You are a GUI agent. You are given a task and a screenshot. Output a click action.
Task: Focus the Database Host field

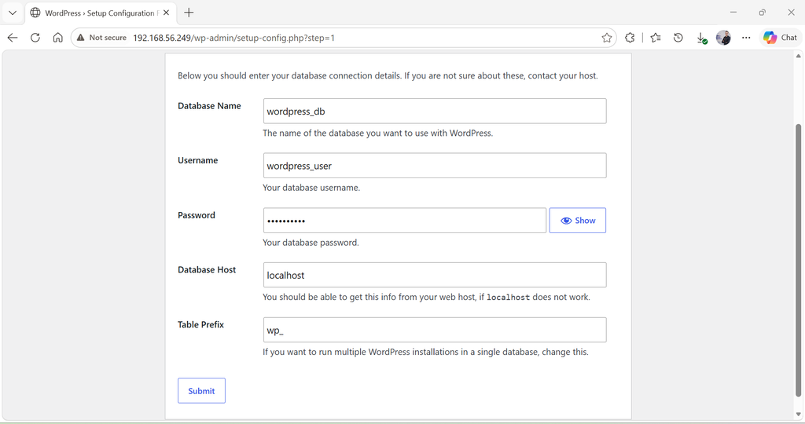pos(435,275)
